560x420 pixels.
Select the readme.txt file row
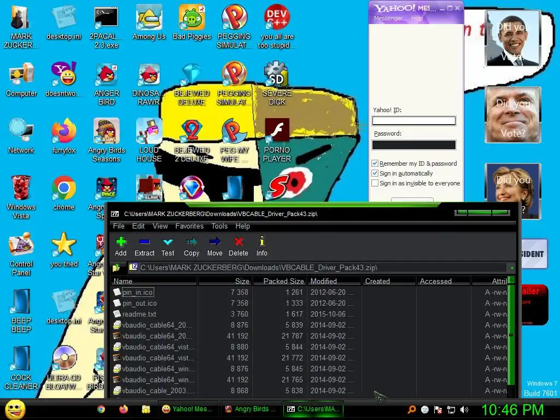(310, 314)
